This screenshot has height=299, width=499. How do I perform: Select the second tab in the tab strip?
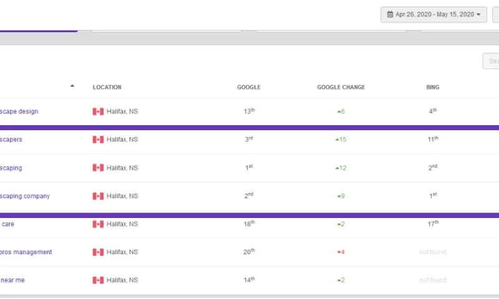[167, 29]
